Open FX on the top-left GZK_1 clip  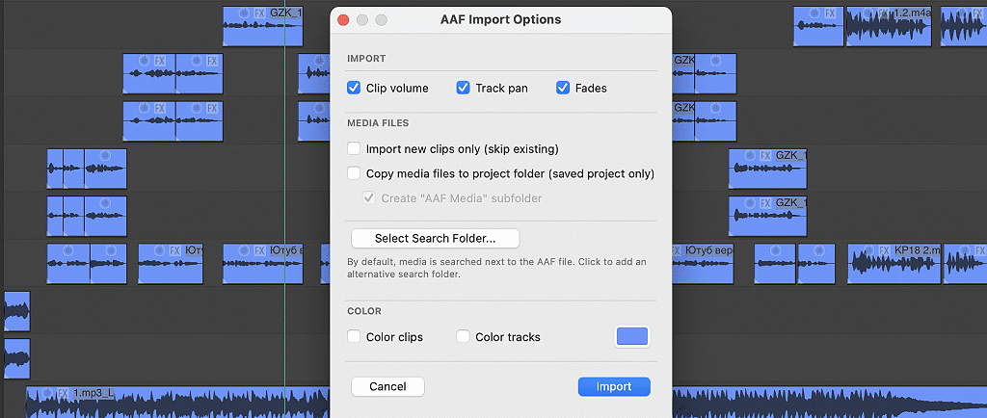coord(259,13)
